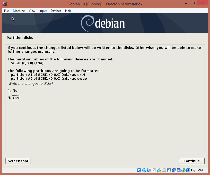This screenshot has height=175, width=210.
Task: Select the No radio button
Action: point(9,91)
